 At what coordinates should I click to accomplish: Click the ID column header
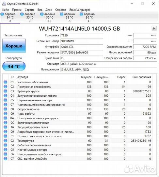(12, 77)
